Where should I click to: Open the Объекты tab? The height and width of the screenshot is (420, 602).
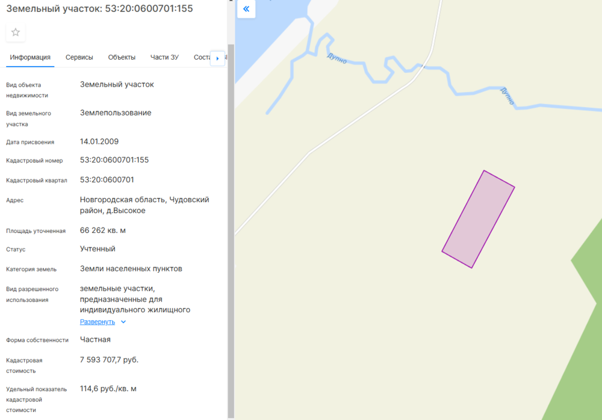click(122, 58)
